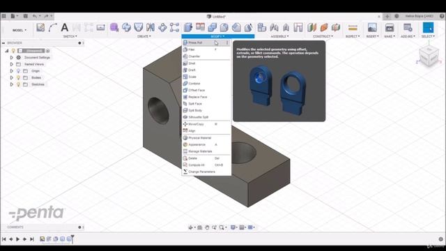Click the Redo arrow icon
The width and height of the screenshot is (446, 251).
47,16
